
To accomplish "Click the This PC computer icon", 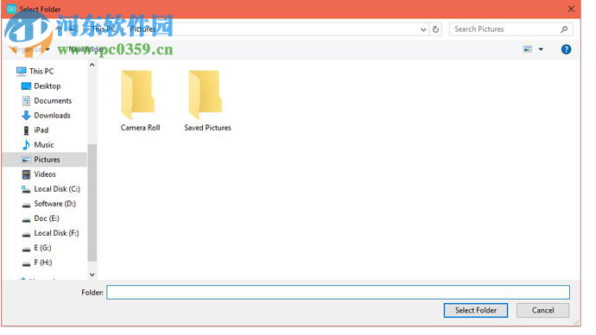I will (22, 71).
